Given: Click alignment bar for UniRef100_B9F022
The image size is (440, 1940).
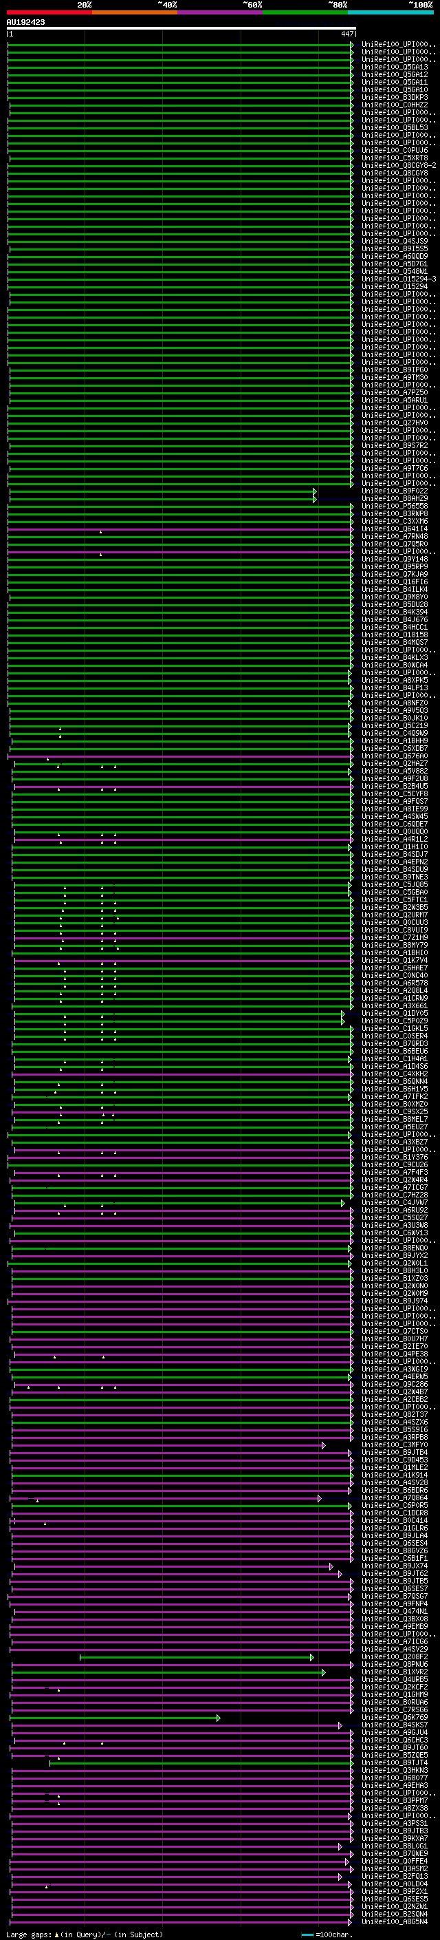Looking at the screenshot, I should tap(163, 492).
